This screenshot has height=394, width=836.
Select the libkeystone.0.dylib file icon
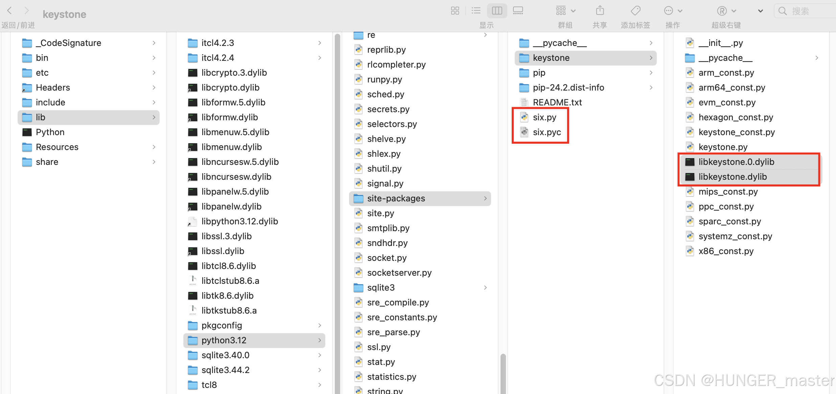click(690, 162)
